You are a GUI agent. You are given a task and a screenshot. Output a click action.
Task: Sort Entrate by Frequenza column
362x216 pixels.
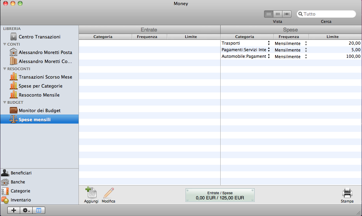point(149,37)
